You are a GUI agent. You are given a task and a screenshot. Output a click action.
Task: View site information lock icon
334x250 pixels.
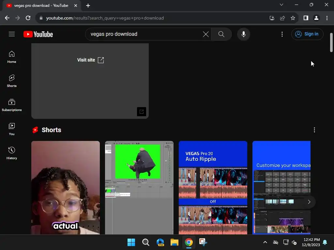point(41,18)
